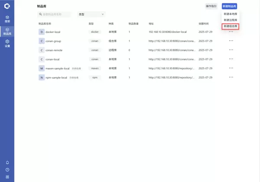Click the D icon for docker-local
Viewport: 260px width, 182px height.
pos(42,32)
